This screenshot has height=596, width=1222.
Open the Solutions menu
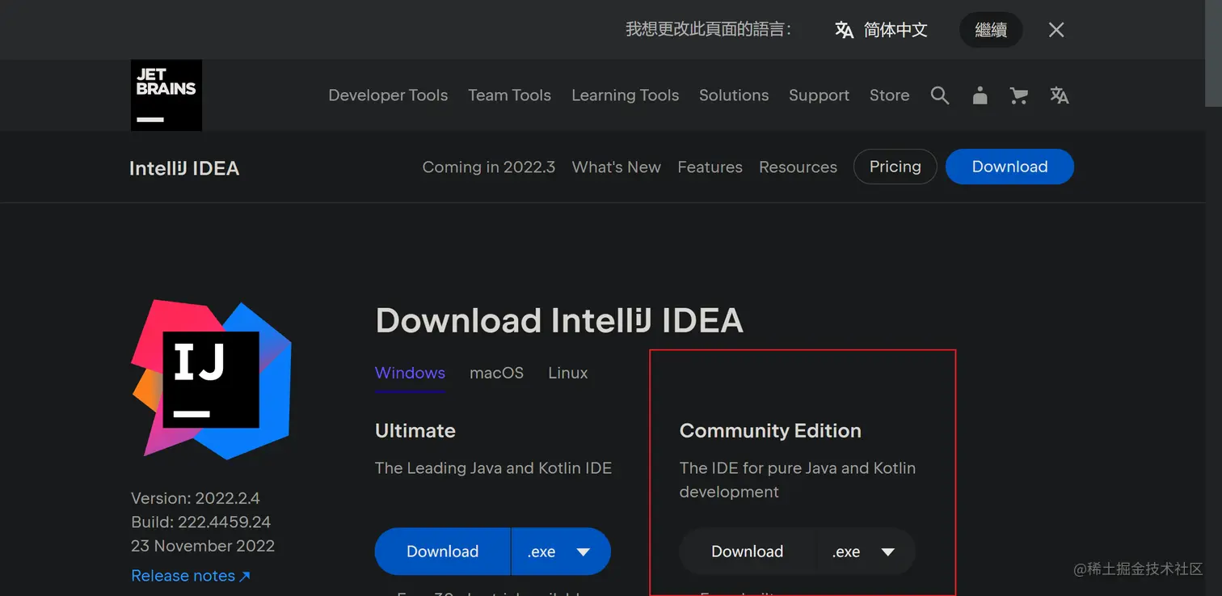coord(734,95)
